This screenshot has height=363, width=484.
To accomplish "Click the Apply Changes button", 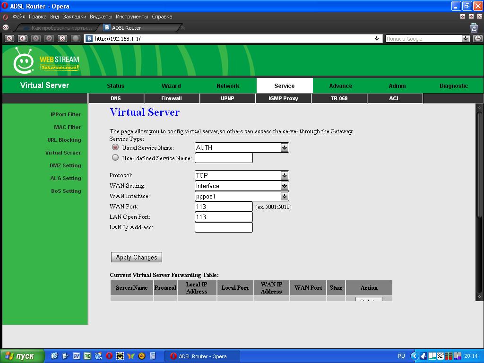I will 137,257.
